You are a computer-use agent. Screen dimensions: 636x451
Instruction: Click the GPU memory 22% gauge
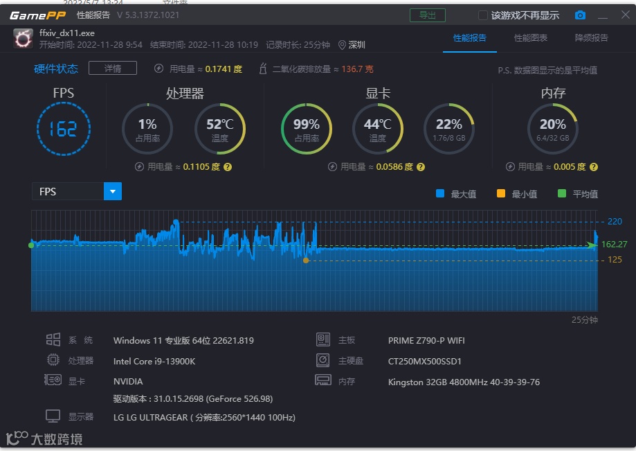(449, 129)
